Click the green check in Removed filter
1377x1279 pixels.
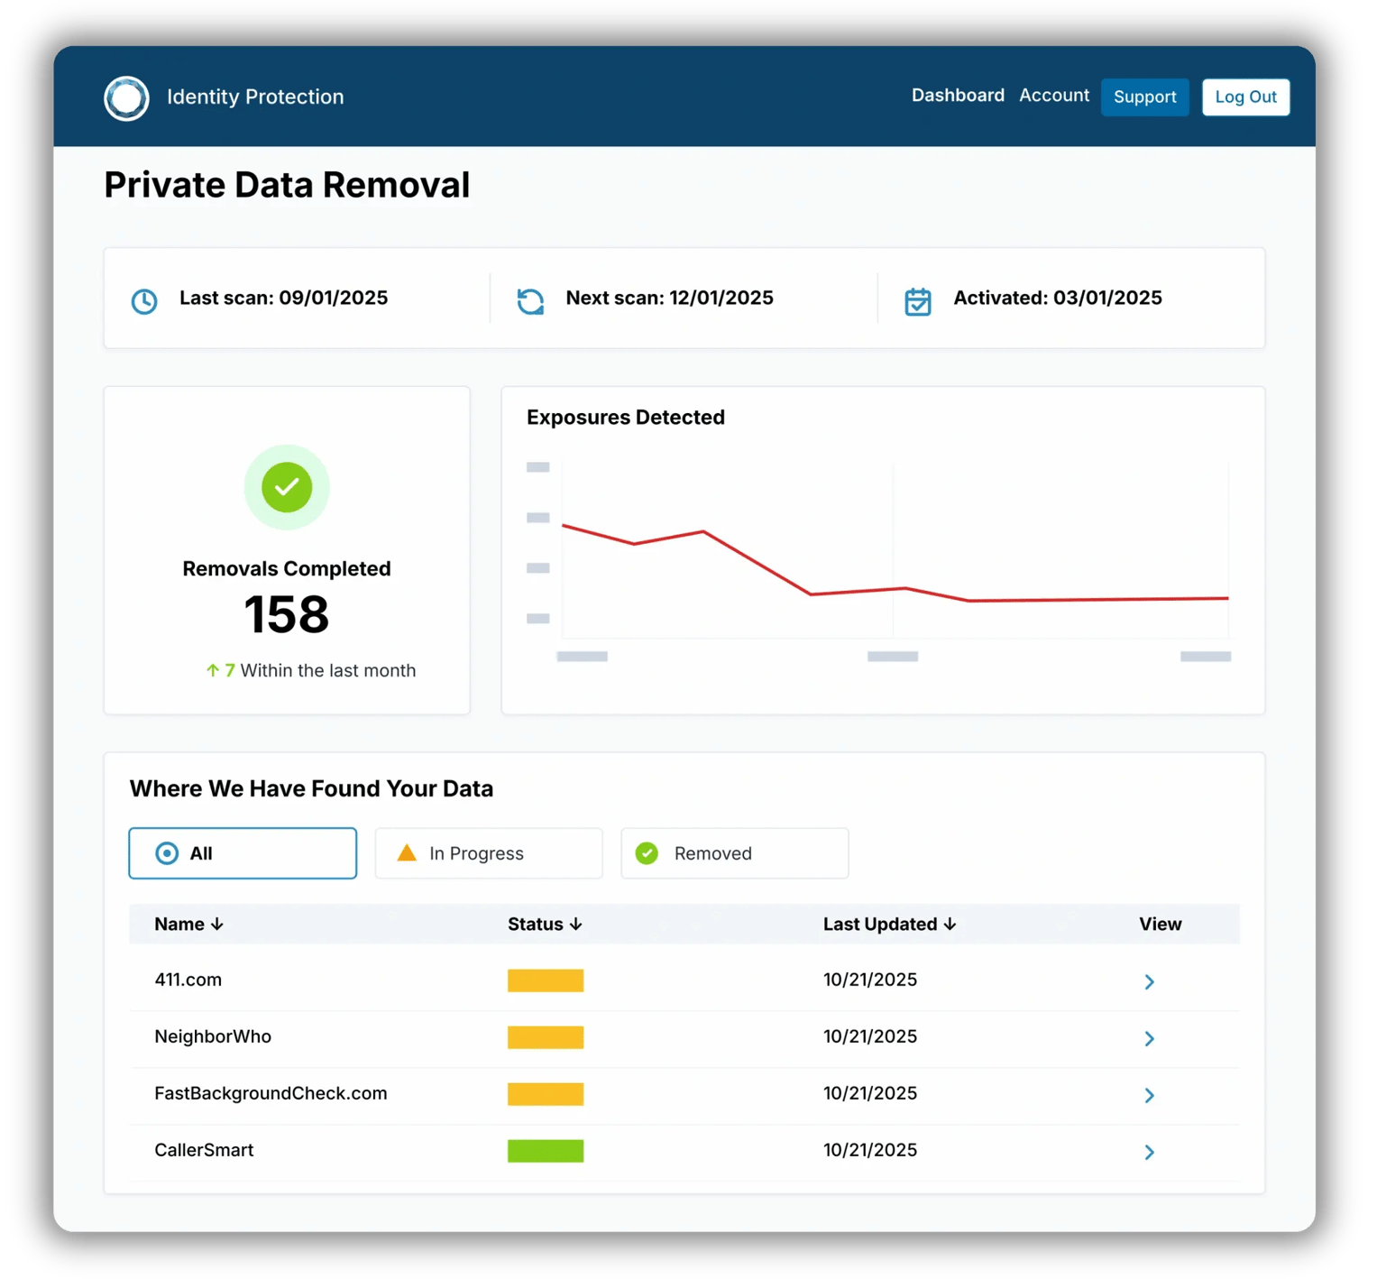tap(647, 853)
